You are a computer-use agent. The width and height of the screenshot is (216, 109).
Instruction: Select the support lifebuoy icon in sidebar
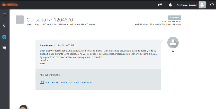click(4, 37)
